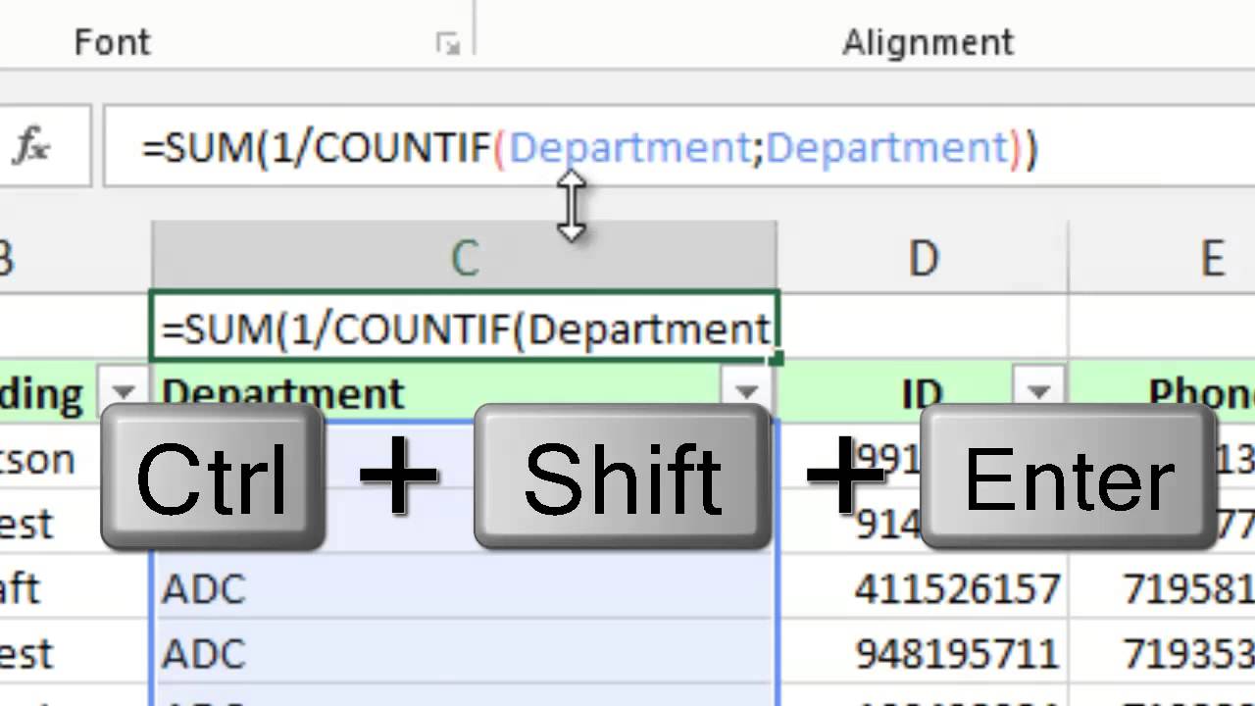The height and width of the screenshot is (706, 1255).
Task: Open the Font group dialog launcher
Action: [x=448, y=43]
